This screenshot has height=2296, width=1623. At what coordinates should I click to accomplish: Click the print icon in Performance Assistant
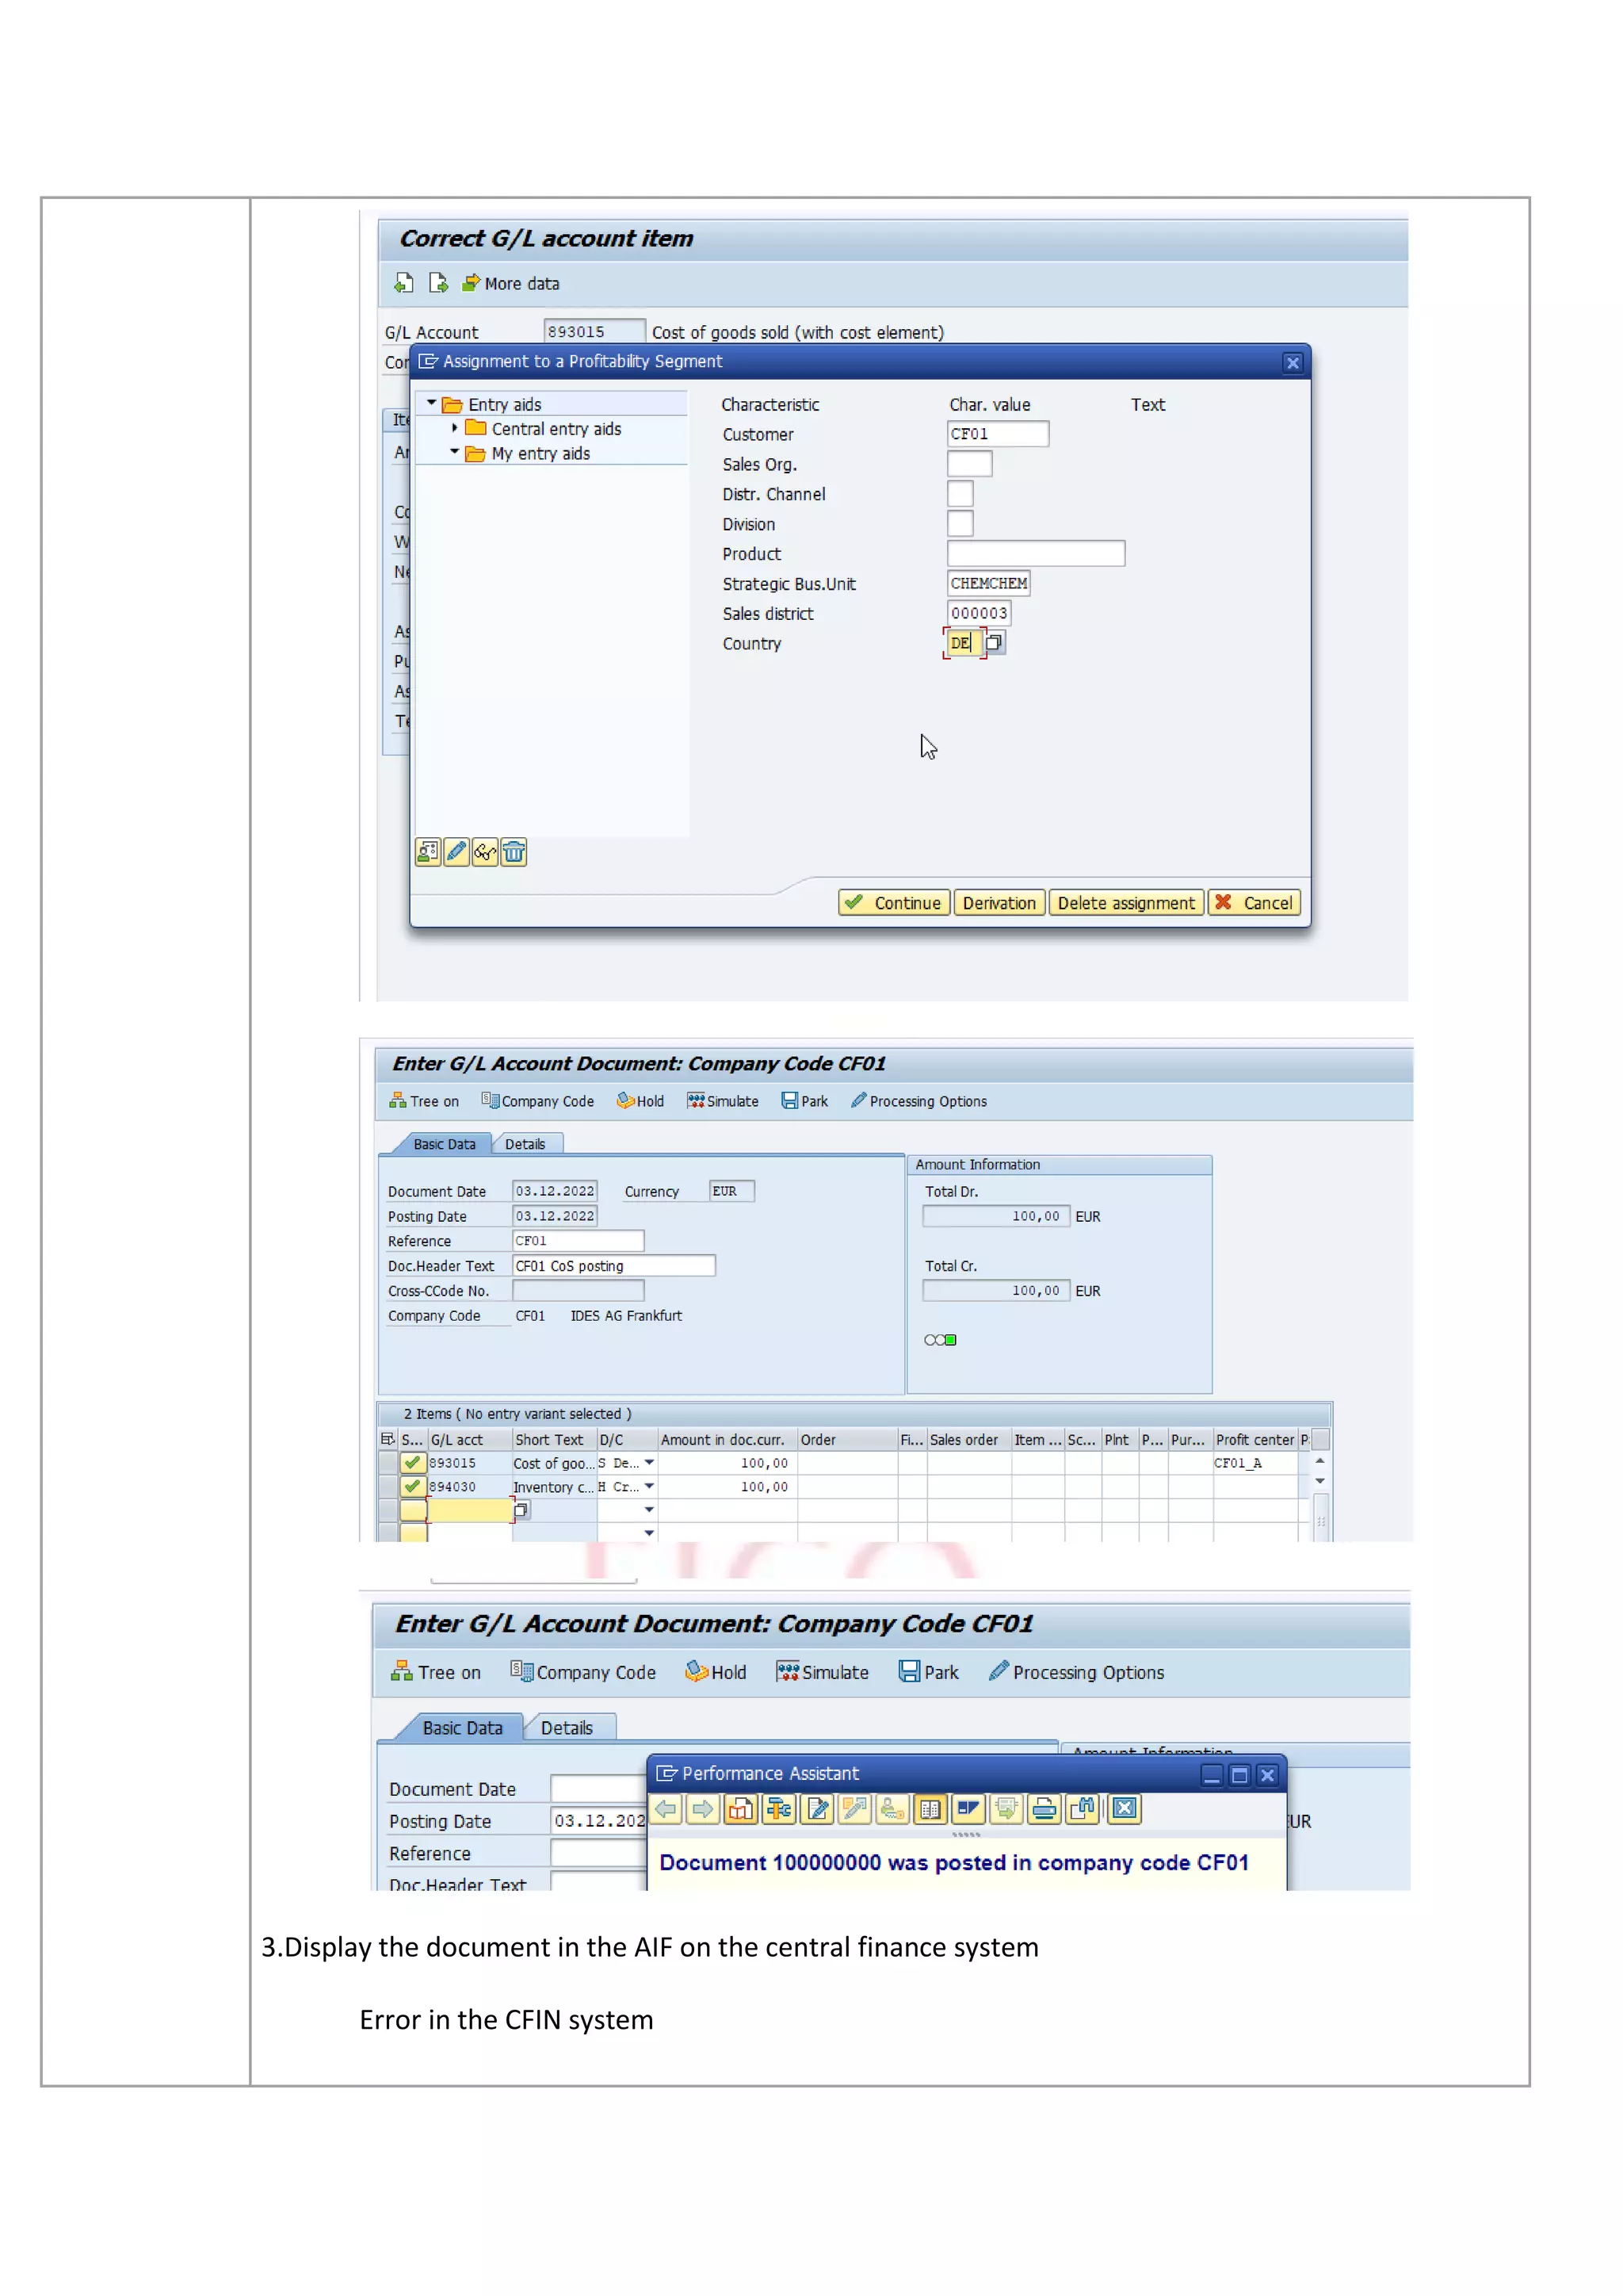[1044, 1809]
